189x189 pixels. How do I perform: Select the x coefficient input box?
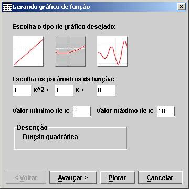pos(64,90)
